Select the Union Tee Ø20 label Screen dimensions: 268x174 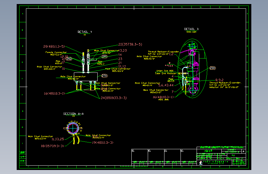(x=165, y=71)
